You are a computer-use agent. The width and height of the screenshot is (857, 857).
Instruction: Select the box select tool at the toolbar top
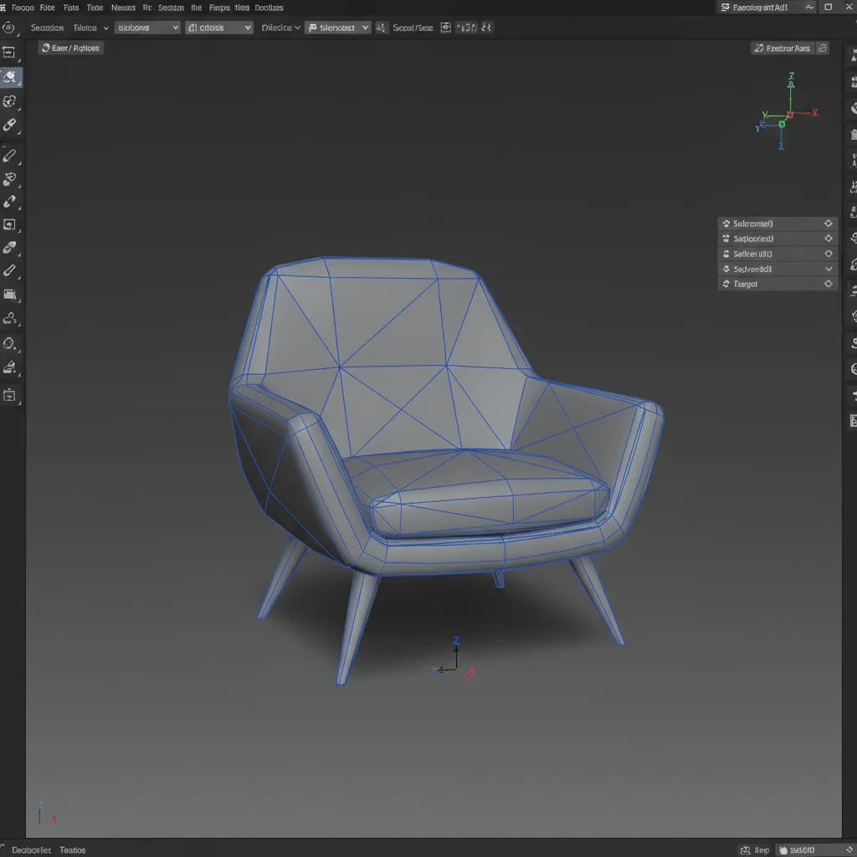11,52
